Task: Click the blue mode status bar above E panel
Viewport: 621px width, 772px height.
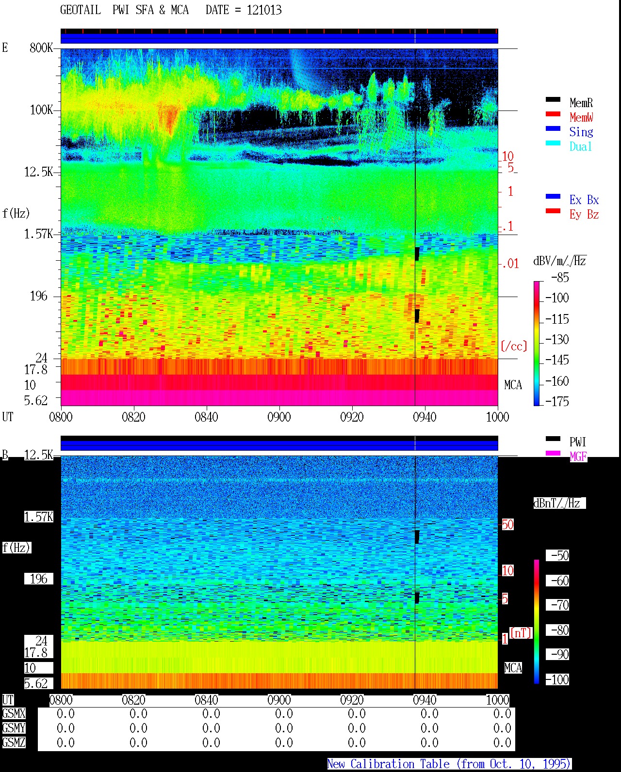Action: tap(279, 38)
